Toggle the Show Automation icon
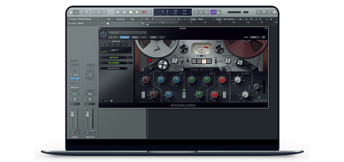This screenshot has height=162, width=344. point(142,19)
